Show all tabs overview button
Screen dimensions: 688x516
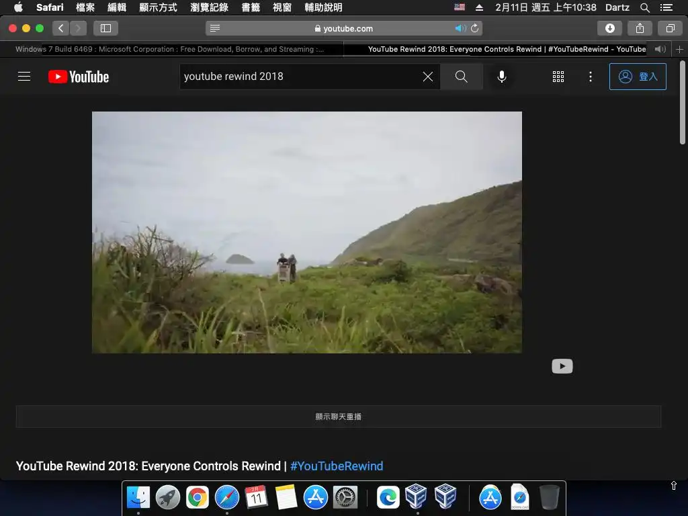pyautogui.click(x=670, y=28)
